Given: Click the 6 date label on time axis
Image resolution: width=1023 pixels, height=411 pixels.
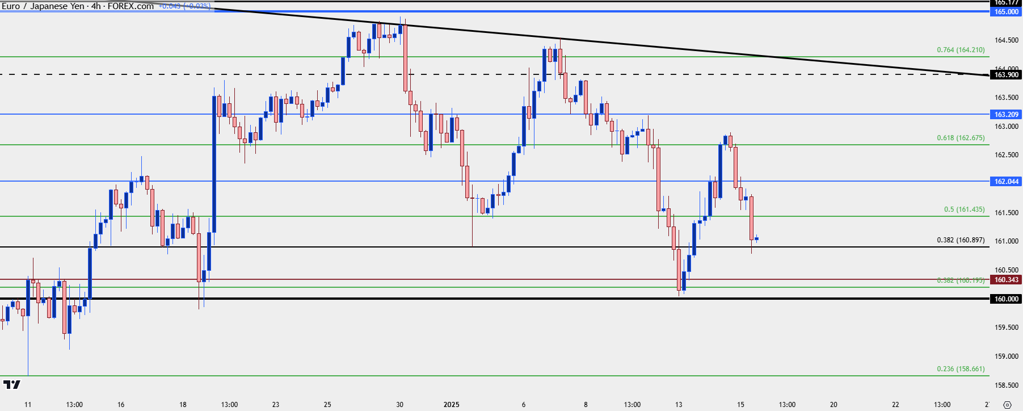Looking at the screenshot, I should tap(524, 405).
